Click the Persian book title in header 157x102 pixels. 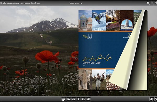point(20,3)
